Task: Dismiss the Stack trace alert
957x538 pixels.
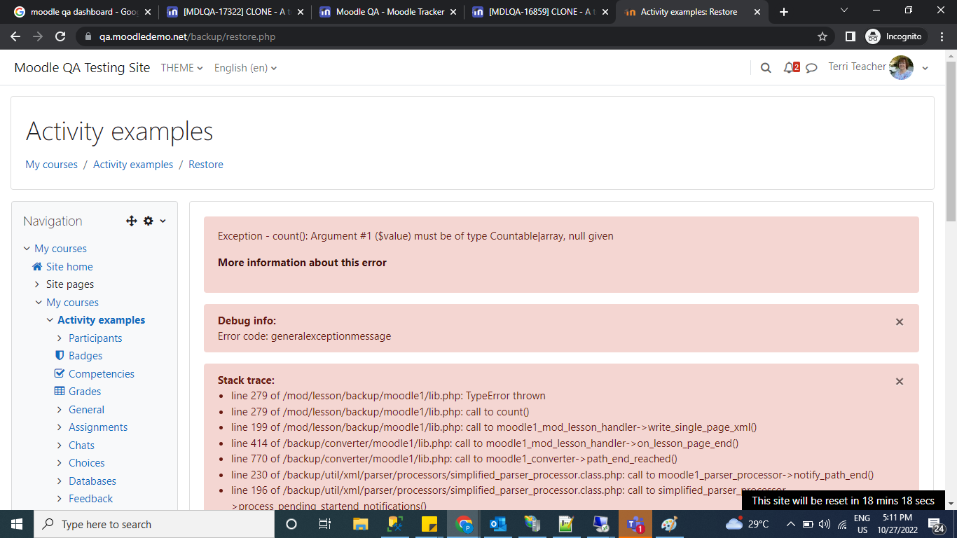Action: coord(900,382)
